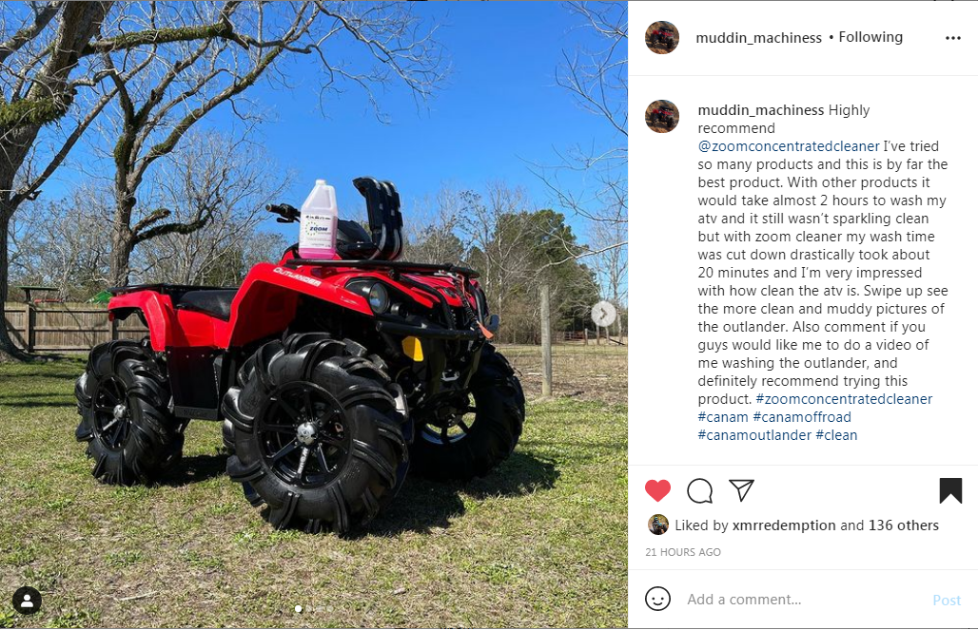Unlike the post via red heart icon
This screenshot has height=630, width=978.
(657, 491)
